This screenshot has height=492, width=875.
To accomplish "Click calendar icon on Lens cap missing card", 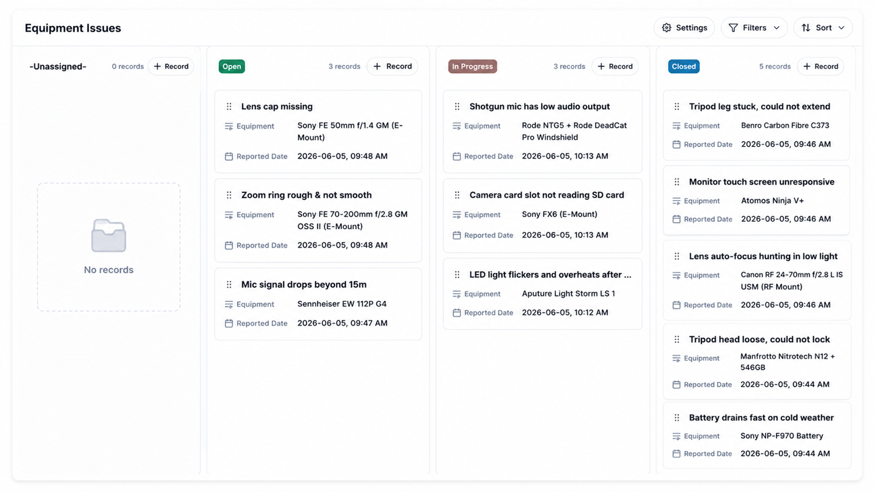I will (229, 156).
